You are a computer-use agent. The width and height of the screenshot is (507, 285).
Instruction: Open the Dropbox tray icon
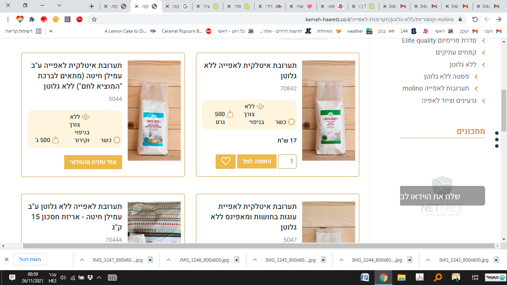(x=90, y=278)
